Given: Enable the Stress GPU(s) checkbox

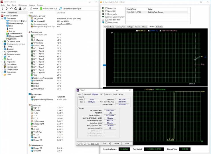Looking at the screenshot, I should point(106,23).
